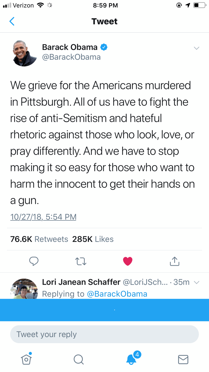The width and height of the screenshot is (209, 372).
Task: Open notifications bell with 4 badge
Action: (131, 359)
